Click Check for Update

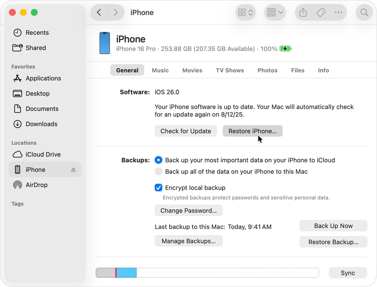186,131
